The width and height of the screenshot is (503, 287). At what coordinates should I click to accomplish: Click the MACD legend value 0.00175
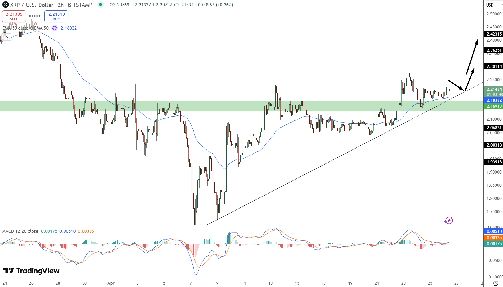(49, 231)
